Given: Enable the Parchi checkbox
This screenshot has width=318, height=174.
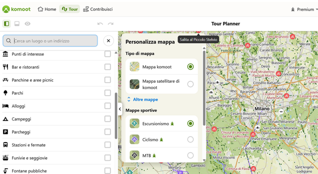Looking at the screenshot, I should pos(108,93).
